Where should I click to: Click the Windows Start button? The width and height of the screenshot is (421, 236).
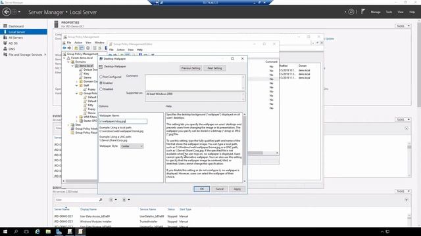coord(5,231)
